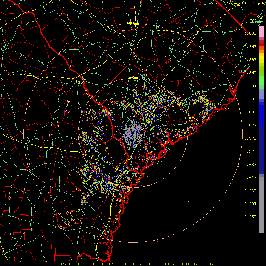Click the 0.733 scale label
The image size is (266, 266).
(250, 99)
